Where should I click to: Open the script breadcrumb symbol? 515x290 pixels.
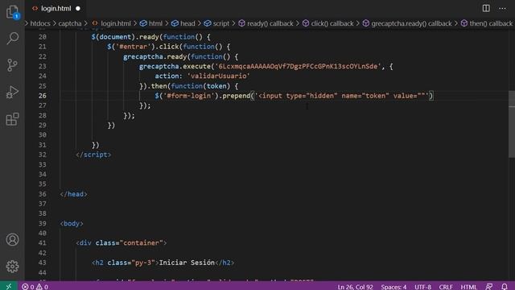pos(216,23)
